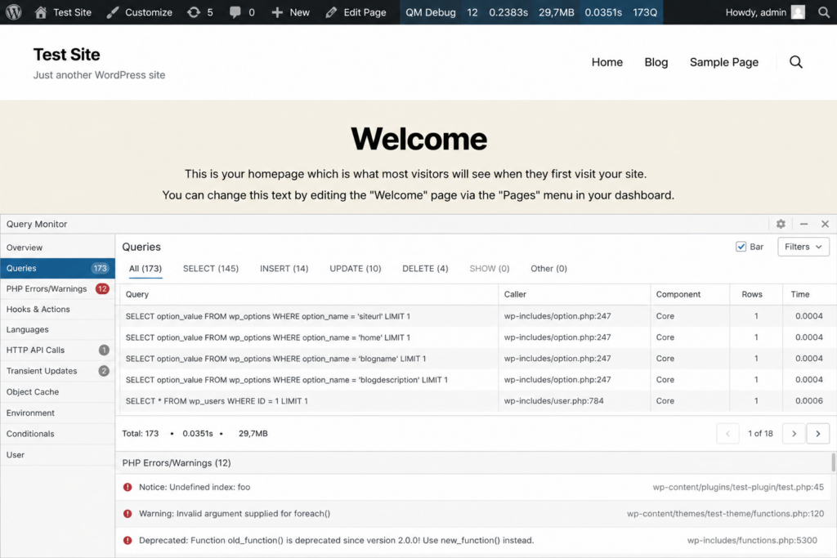
Task: Open the Languages panel
Action: (x=58, y=330)
